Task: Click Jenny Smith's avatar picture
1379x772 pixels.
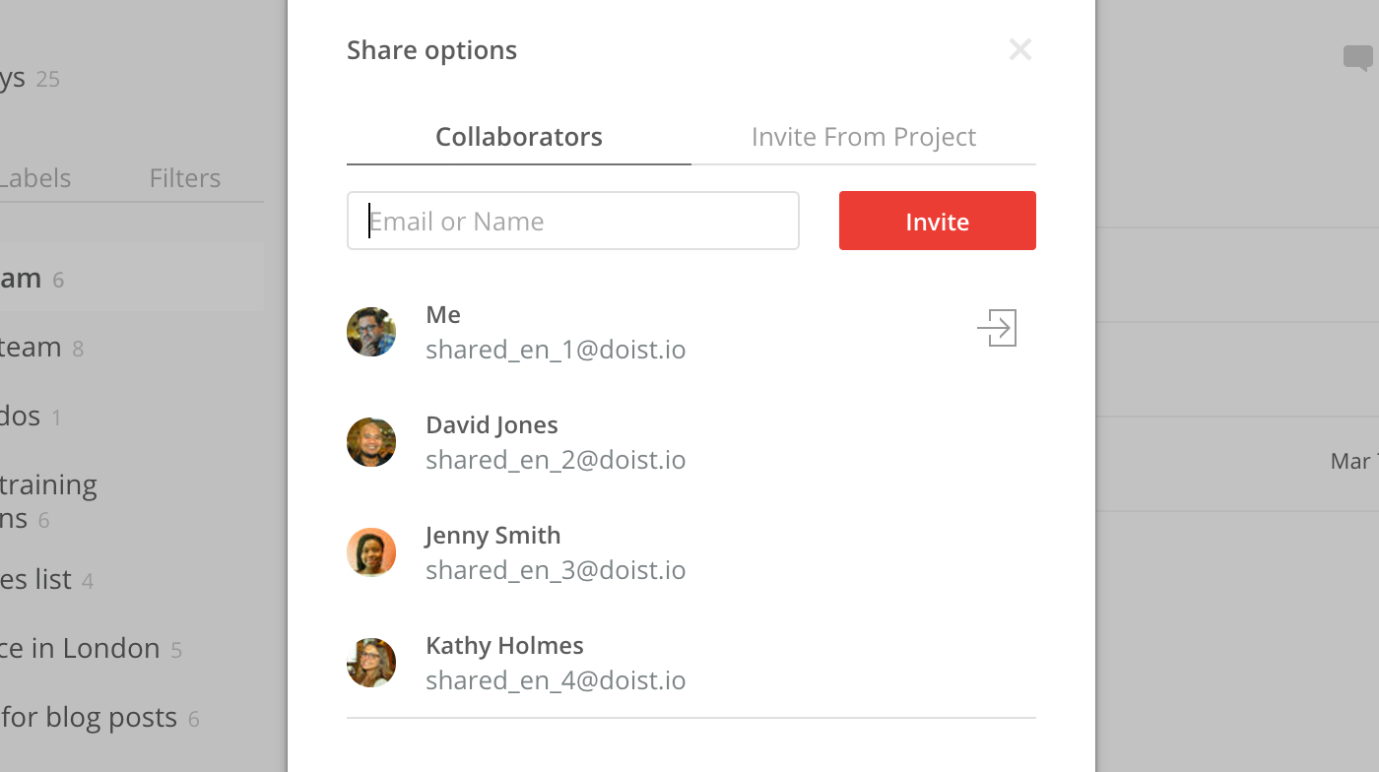Action: pos(371,552)
